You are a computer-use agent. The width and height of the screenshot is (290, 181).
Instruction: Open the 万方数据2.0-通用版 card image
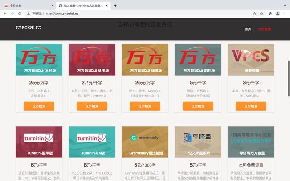(x=92, y=59)
